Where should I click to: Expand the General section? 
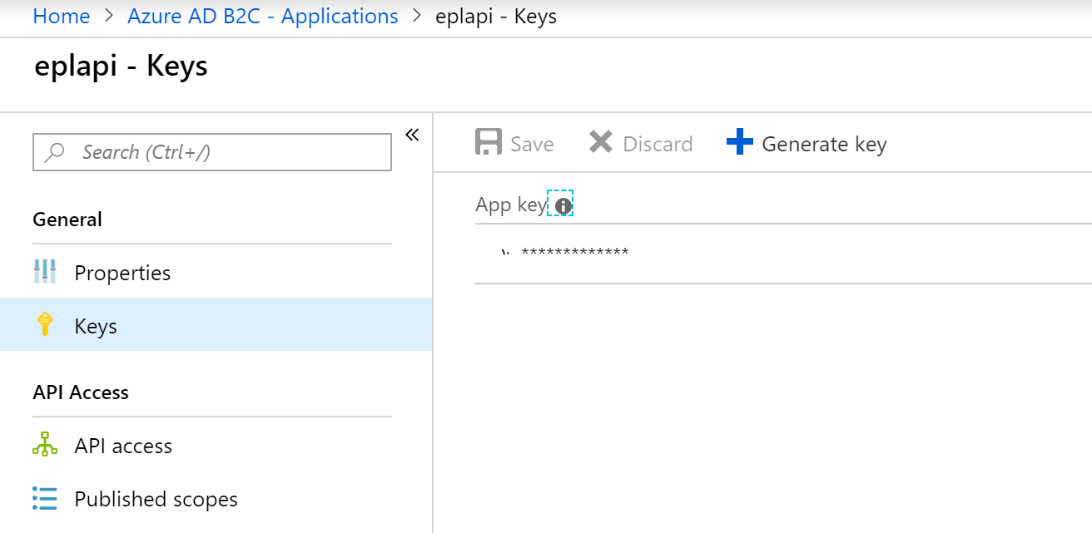(67, 219)
